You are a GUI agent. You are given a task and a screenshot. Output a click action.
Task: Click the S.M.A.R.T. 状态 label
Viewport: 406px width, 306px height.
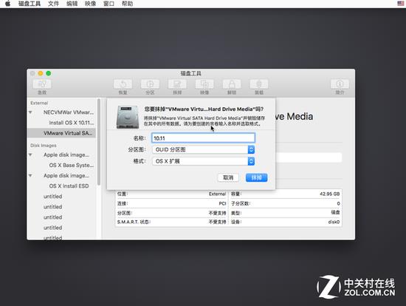pos(134,222)
